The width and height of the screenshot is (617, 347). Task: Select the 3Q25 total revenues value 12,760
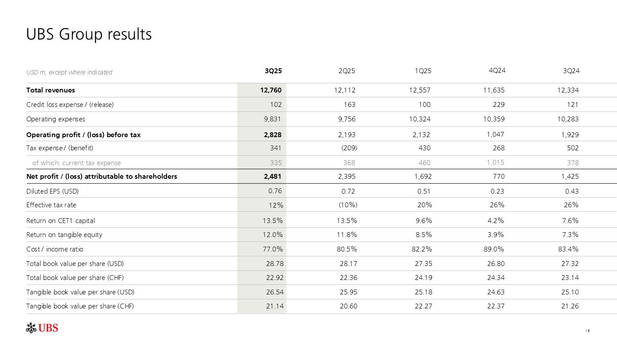(271, 90)
